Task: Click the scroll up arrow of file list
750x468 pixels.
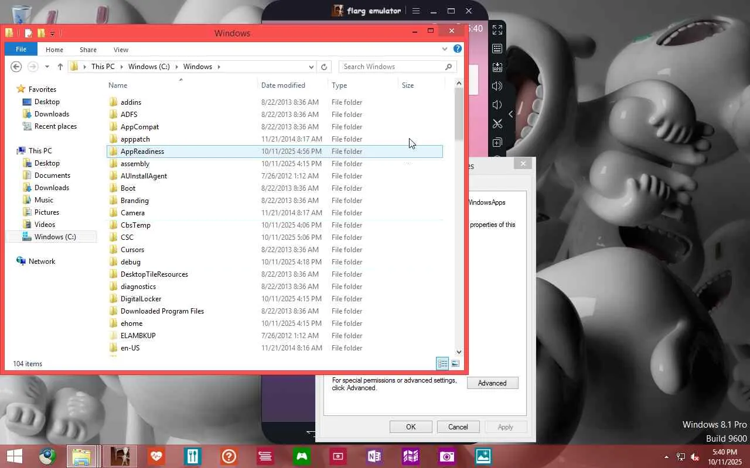Action: pyautogui.click(x=459, y=84)
